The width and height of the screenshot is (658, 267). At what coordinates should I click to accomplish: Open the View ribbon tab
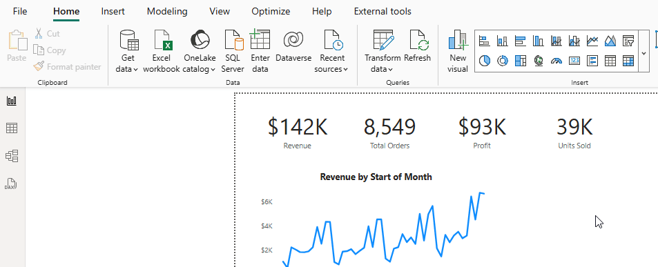pyautogui.click(x=220, y=11)
